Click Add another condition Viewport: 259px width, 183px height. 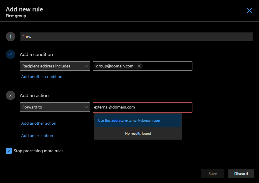(x=42, y=77)
